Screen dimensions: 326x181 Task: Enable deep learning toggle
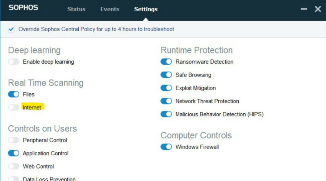pos(14,62)
